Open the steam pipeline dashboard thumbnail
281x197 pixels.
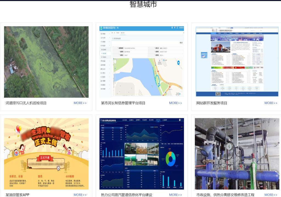pos(141,154)
